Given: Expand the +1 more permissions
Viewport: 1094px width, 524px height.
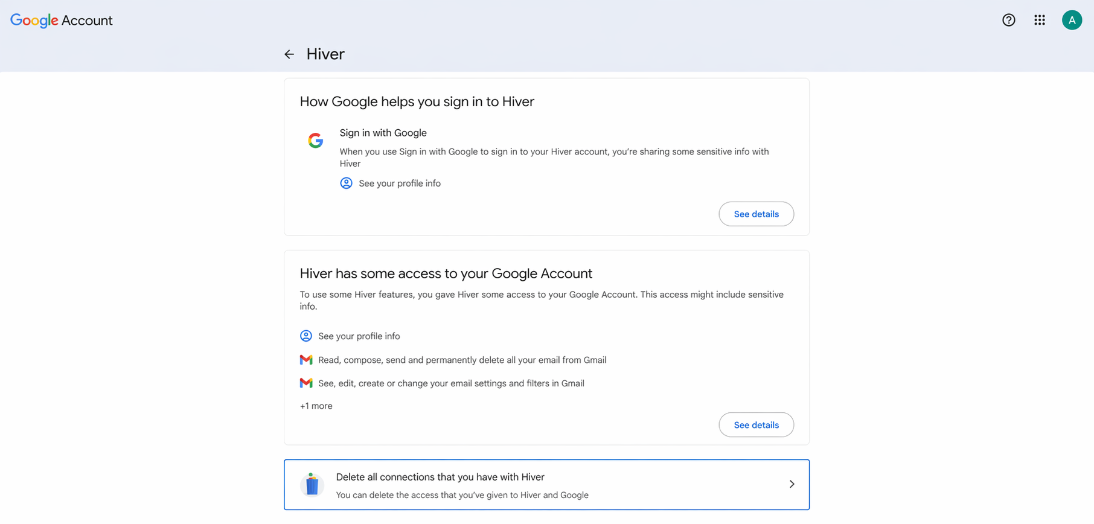Looking at the screenshot, I should [x=316, y=406].
